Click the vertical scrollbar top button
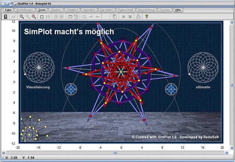Viewport: 235px width, 162px height. (232, 22)
